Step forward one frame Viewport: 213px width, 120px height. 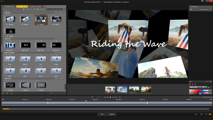(x=113, y=97)
